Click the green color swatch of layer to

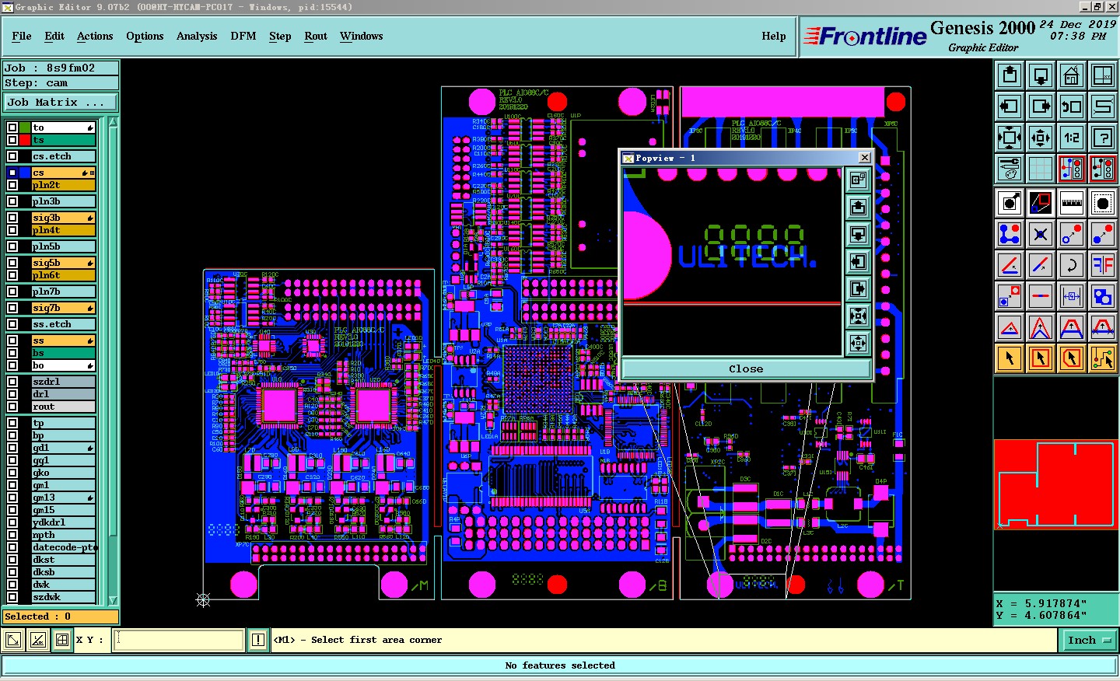click(x=25, y=127)
